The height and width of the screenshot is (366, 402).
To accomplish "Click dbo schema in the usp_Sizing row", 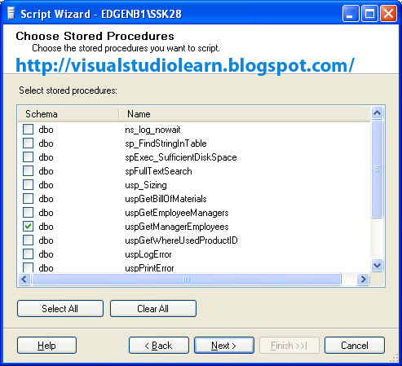I will (x=46, y=185).
